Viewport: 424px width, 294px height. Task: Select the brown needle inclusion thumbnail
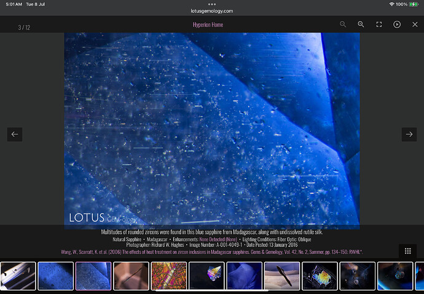coord(131,276)
